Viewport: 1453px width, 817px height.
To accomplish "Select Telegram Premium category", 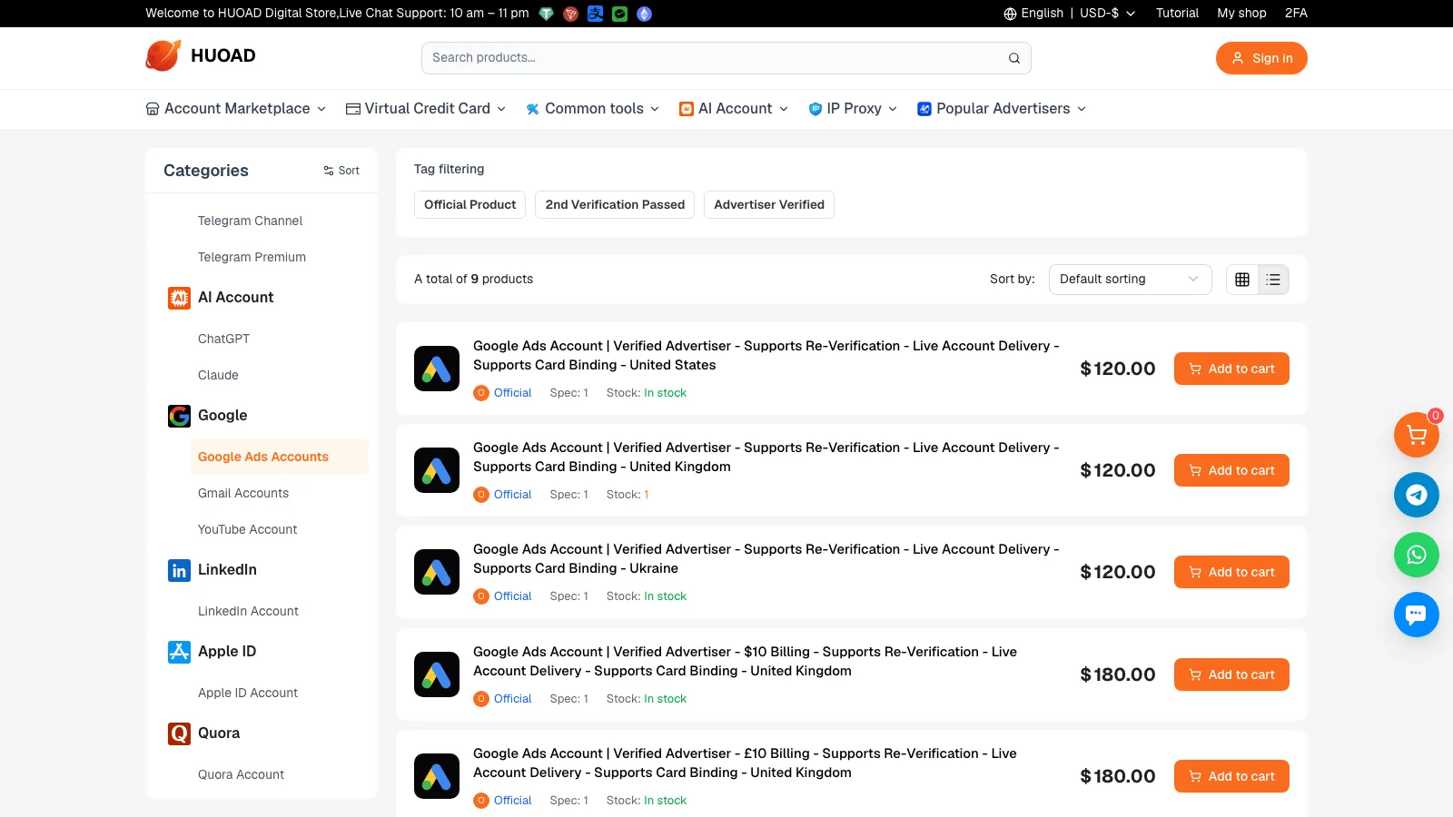I will click(252, 258).
